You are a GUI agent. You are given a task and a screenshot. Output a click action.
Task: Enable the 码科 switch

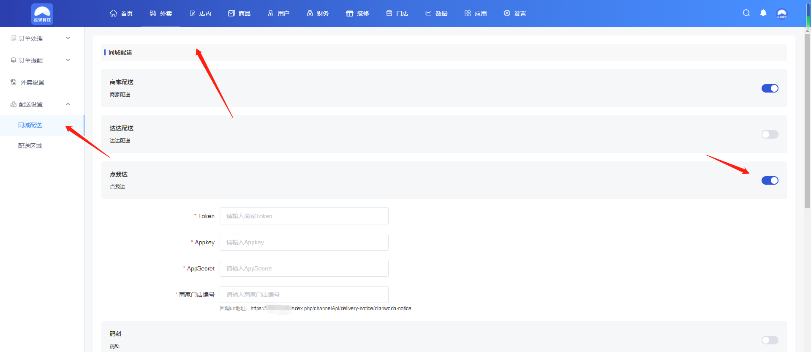(770, 340)
